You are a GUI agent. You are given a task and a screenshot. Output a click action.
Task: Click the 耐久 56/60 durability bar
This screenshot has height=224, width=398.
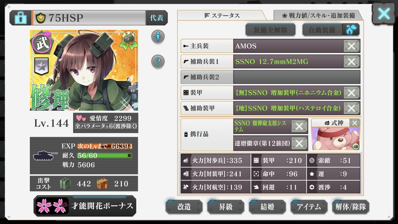pyautogui.click(x=104, y=156)
